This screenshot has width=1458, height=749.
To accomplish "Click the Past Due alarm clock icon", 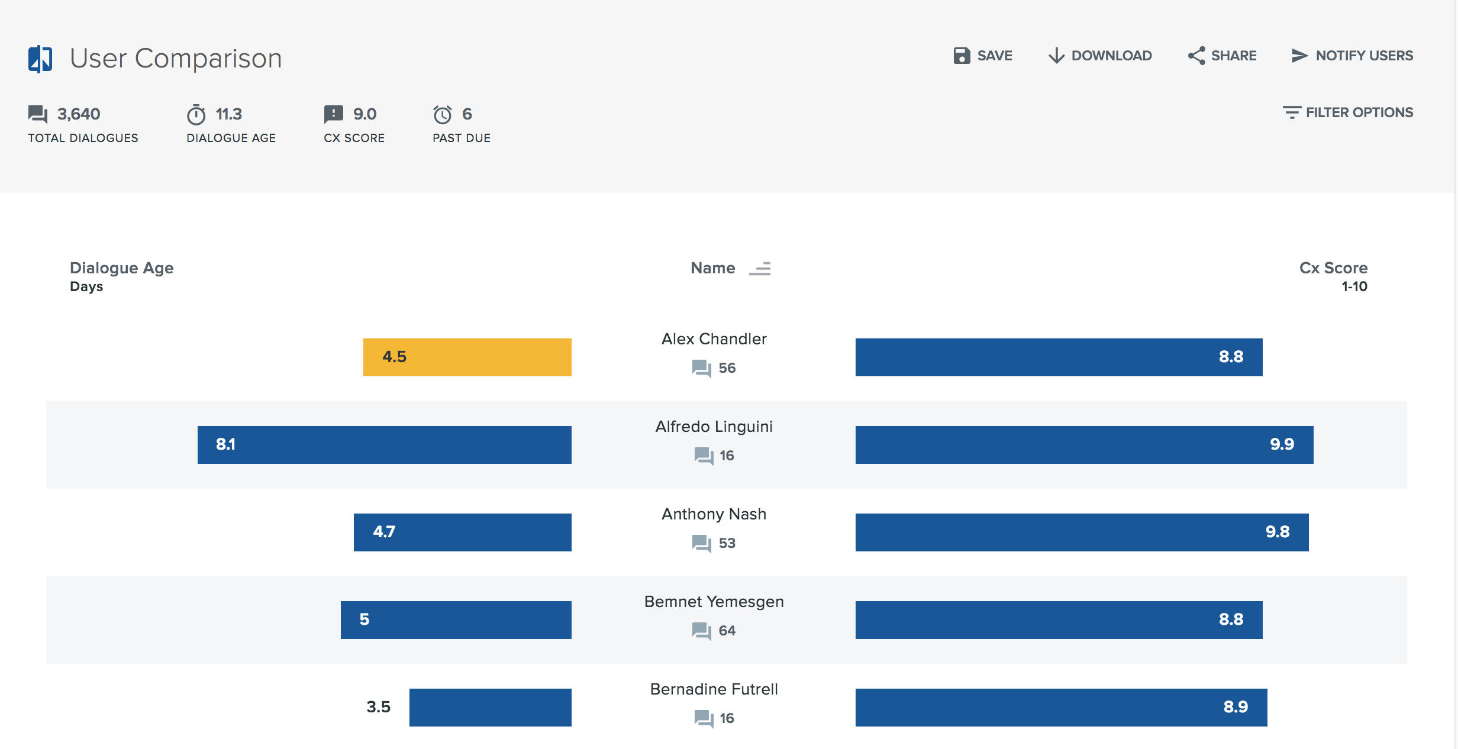I will (442, 114).
